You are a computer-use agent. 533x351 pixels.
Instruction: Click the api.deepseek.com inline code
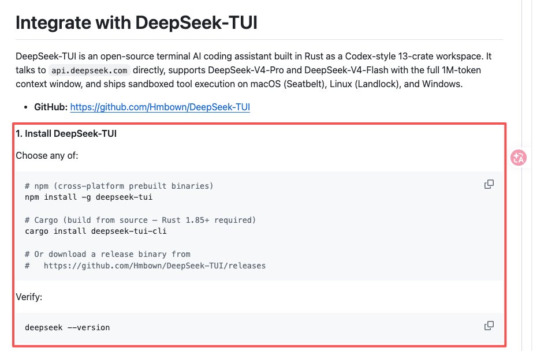[90, 70]
